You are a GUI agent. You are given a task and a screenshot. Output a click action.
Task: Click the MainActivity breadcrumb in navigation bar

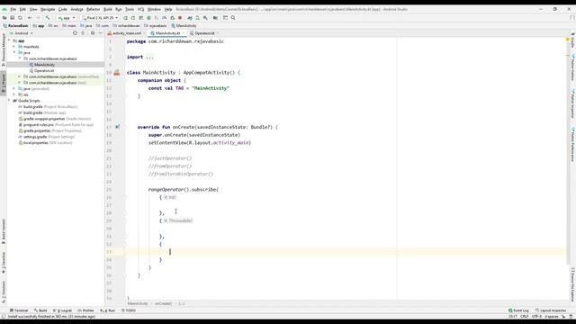[184, 26]
